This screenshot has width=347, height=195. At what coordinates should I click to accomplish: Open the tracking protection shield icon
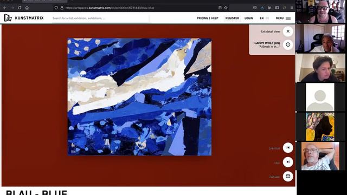(56, 8)
